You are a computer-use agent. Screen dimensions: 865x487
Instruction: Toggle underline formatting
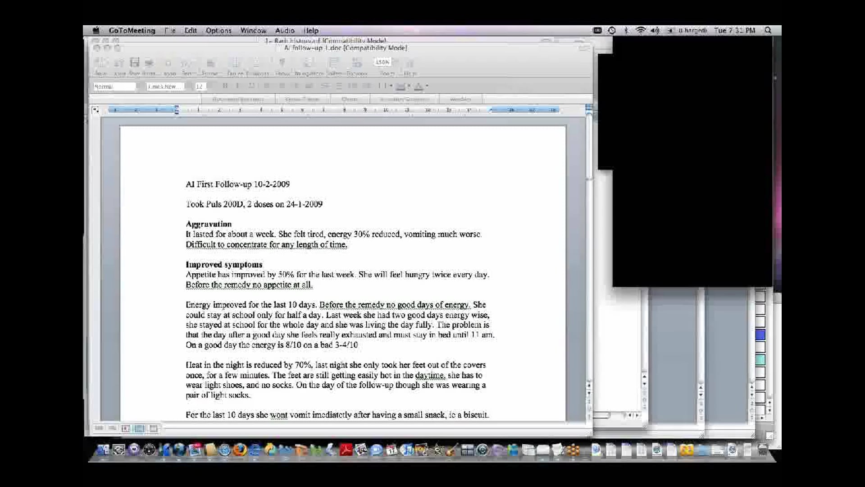point(250,86)
